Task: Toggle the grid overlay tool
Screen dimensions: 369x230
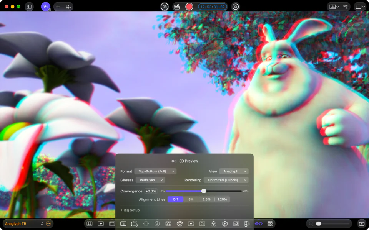Action: [x=90, y=223]
